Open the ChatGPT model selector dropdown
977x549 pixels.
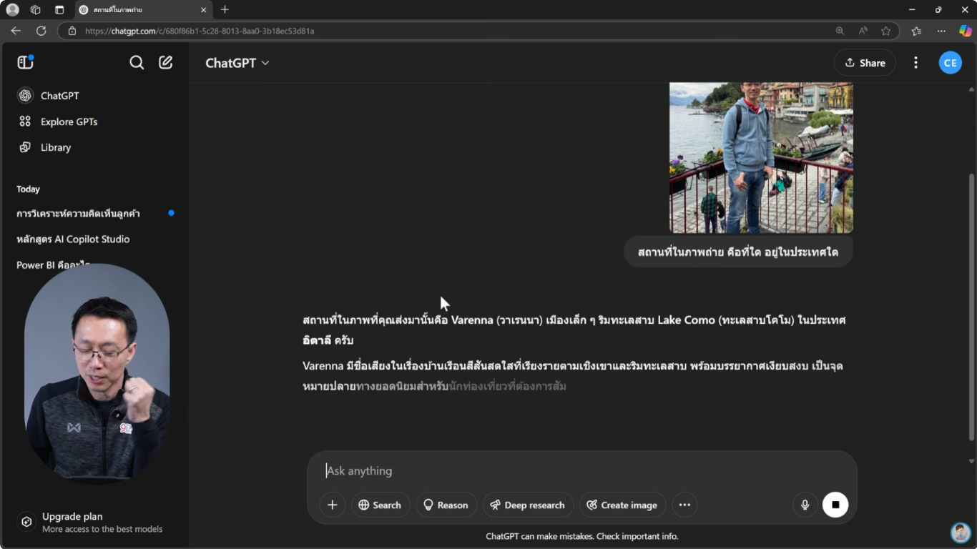coord(237,63)
